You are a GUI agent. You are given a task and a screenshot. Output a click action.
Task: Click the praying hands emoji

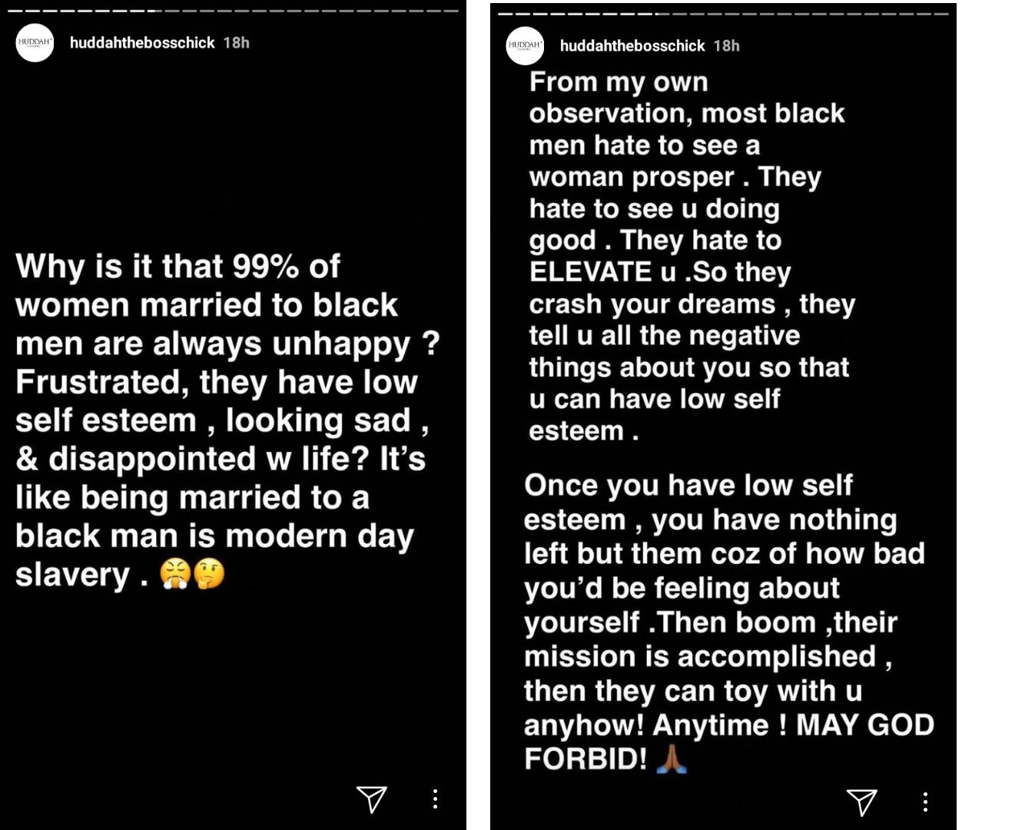point(672,759)
